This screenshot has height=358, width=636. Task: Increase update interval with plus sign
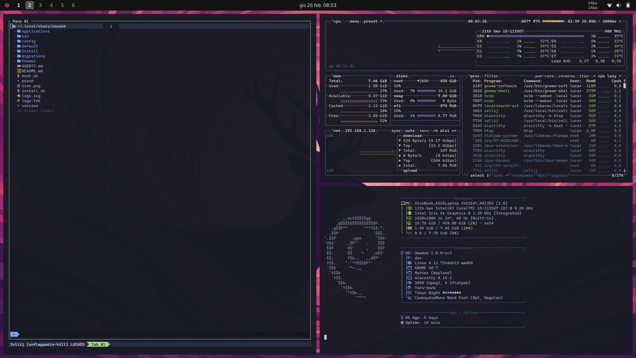pyautogui.click(x=620, y=21)
